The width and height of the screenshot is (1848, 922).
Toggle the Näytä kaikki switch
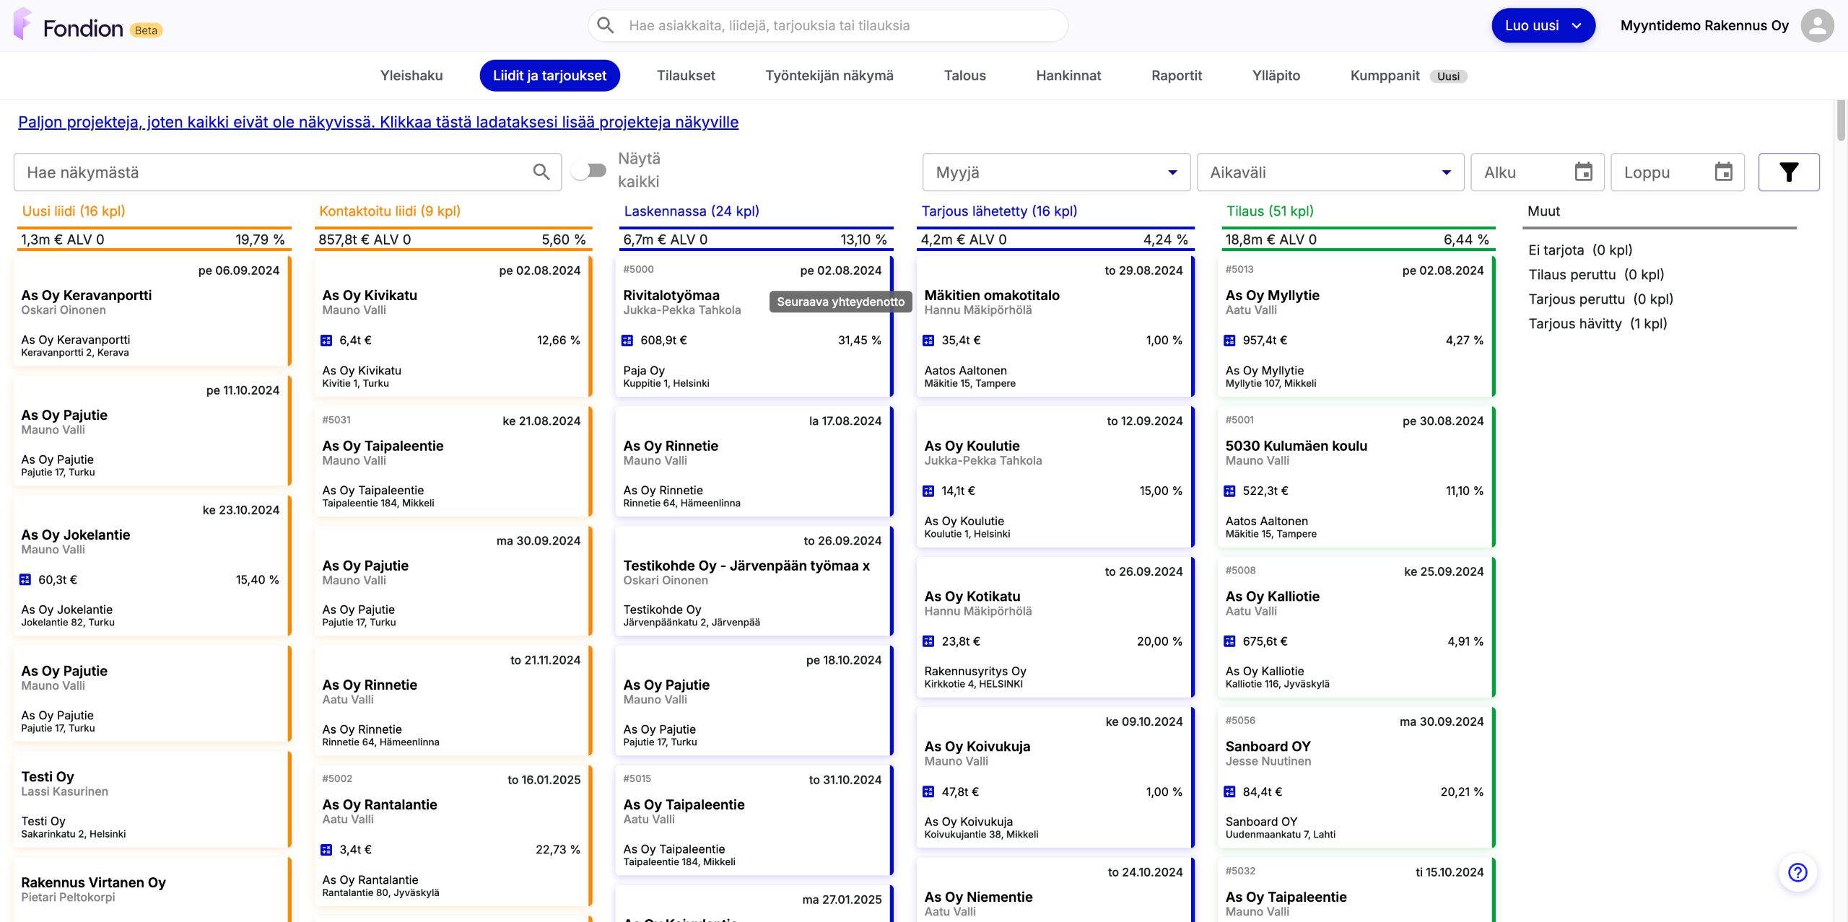[589, 171]
